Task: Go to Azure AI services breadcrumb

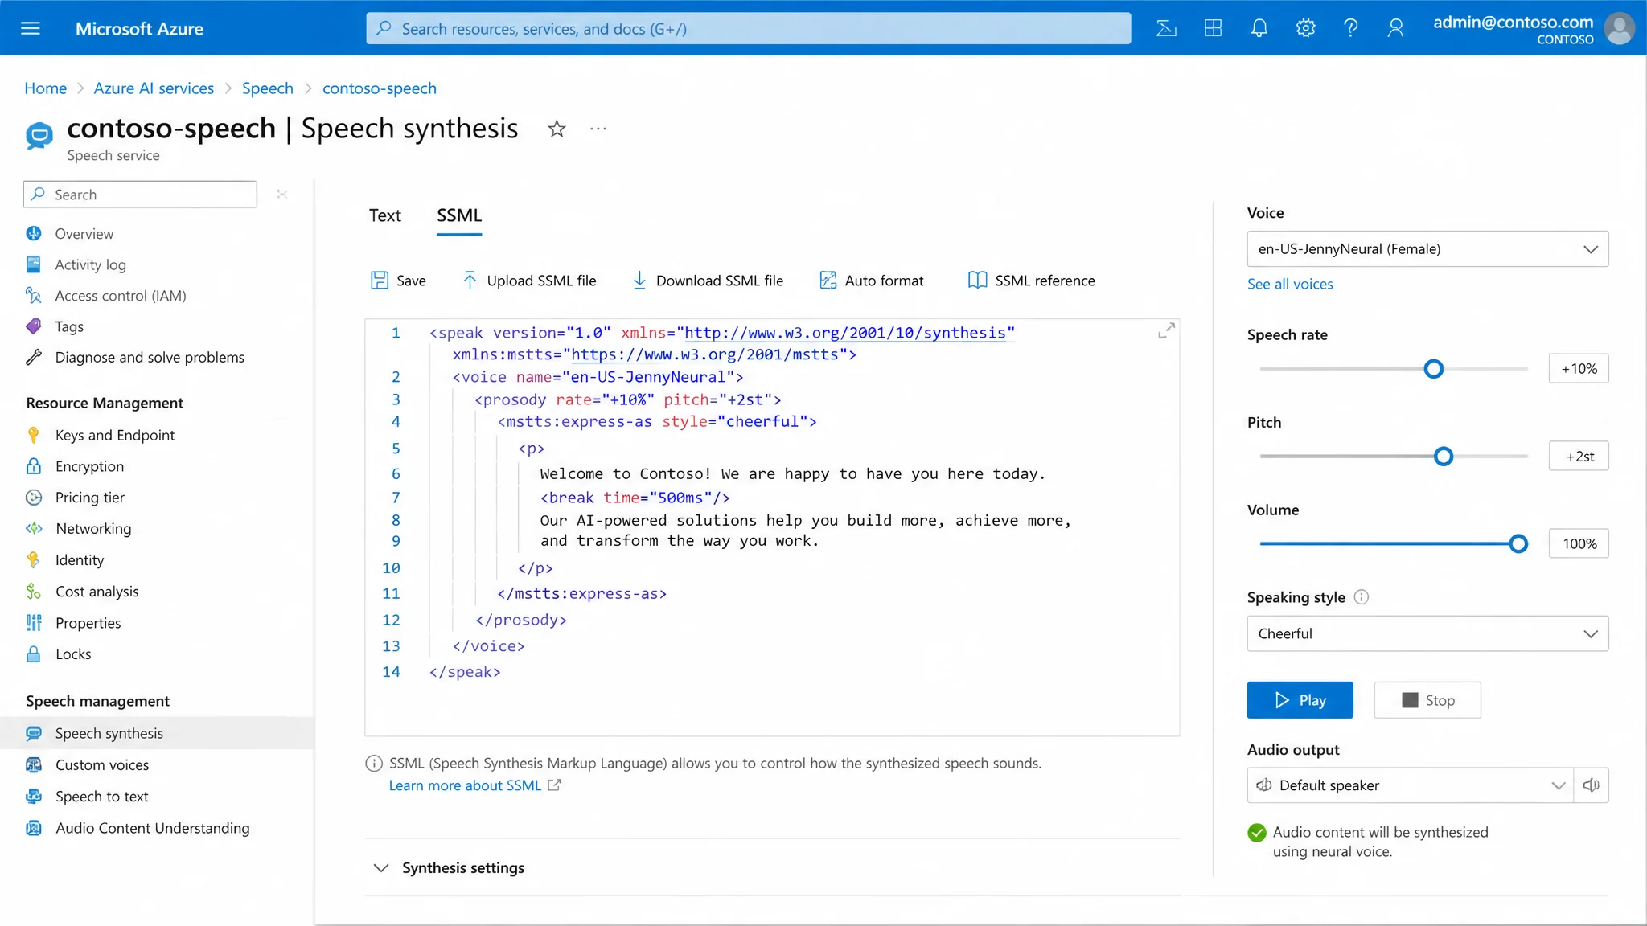Action: coord(154,88)
